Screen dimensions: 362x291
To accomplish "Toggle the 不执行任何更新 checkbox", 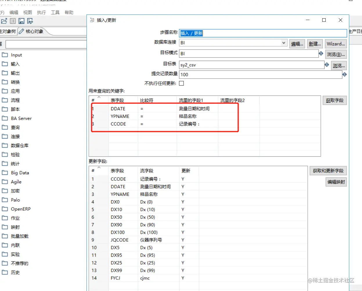I will pos(181,83).
